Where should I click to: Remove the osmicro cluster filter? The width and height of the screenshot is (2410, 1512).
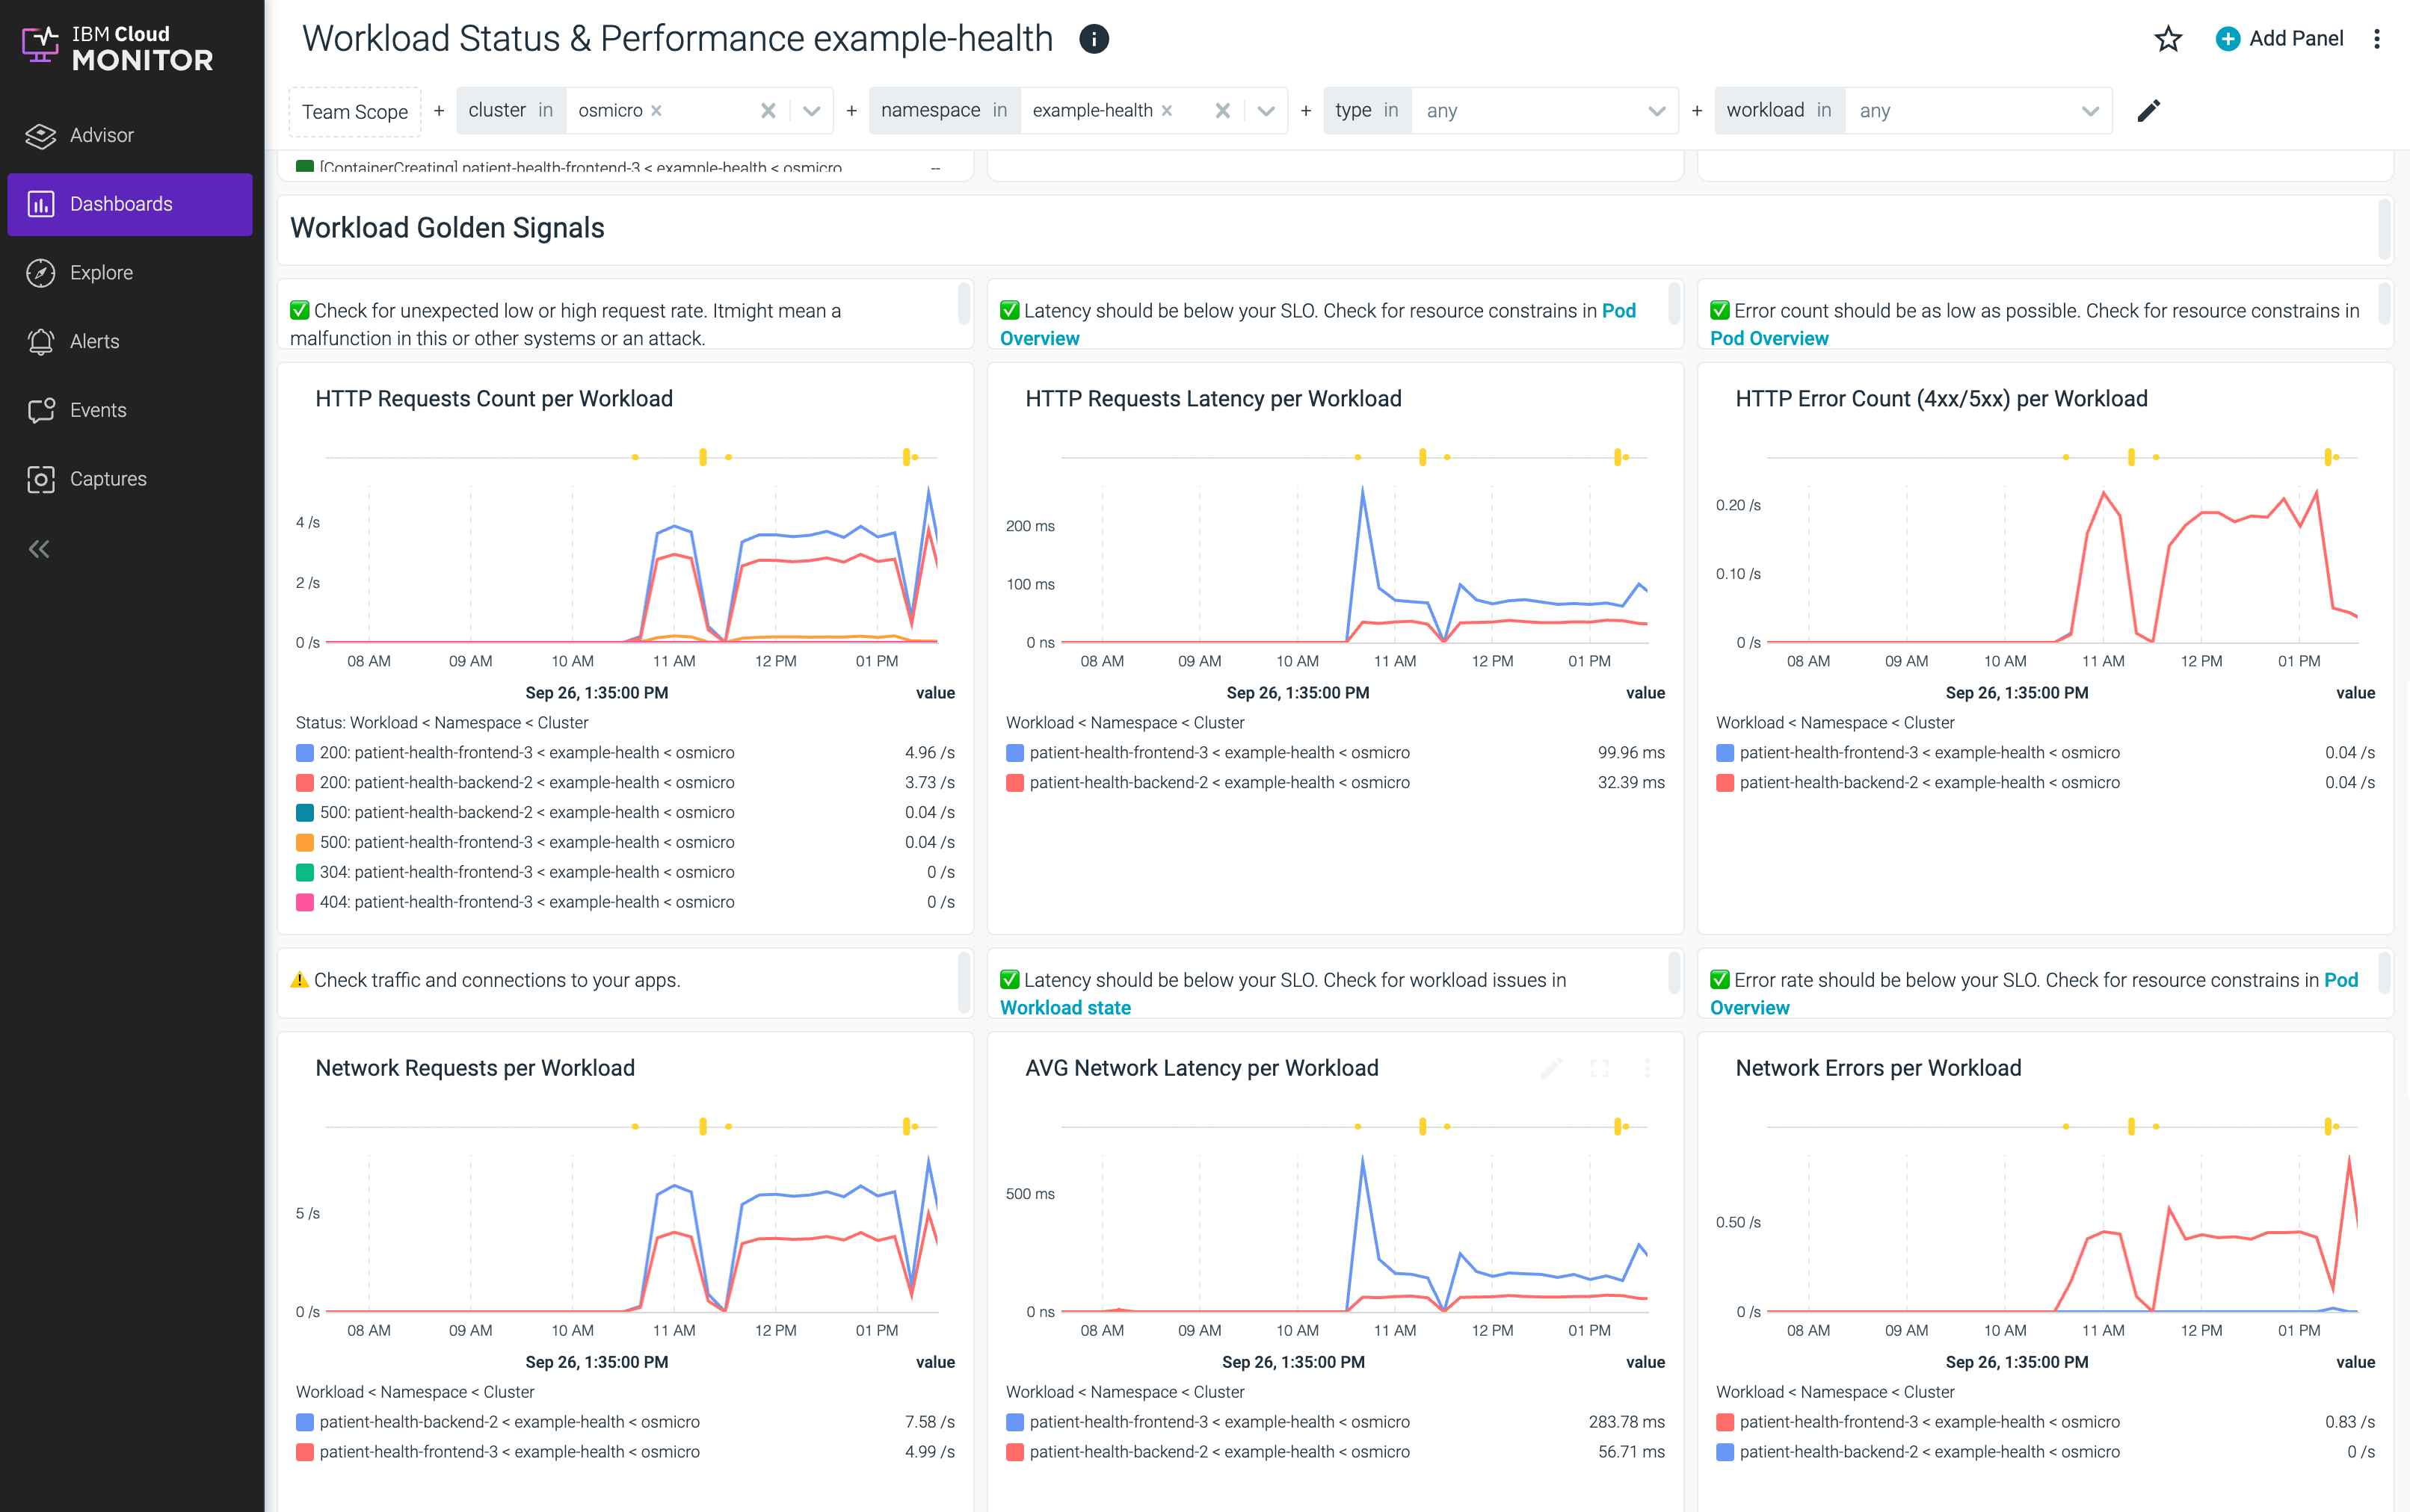[x=657, y=110]
